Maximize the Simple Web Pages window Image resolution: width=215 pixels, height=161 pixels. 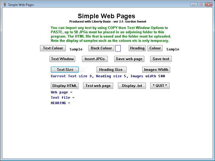[201, 5]
